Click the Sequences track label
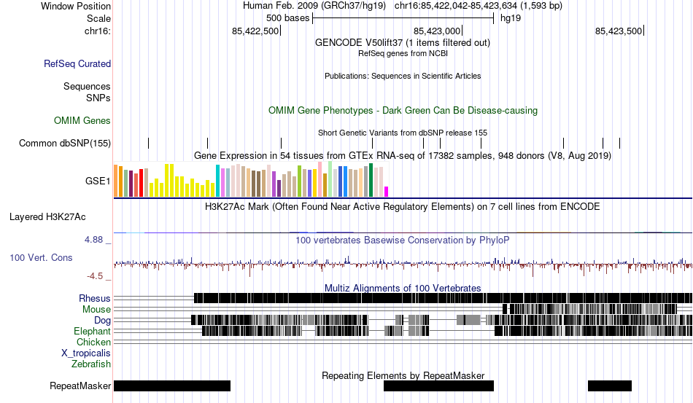 [87, 86]
